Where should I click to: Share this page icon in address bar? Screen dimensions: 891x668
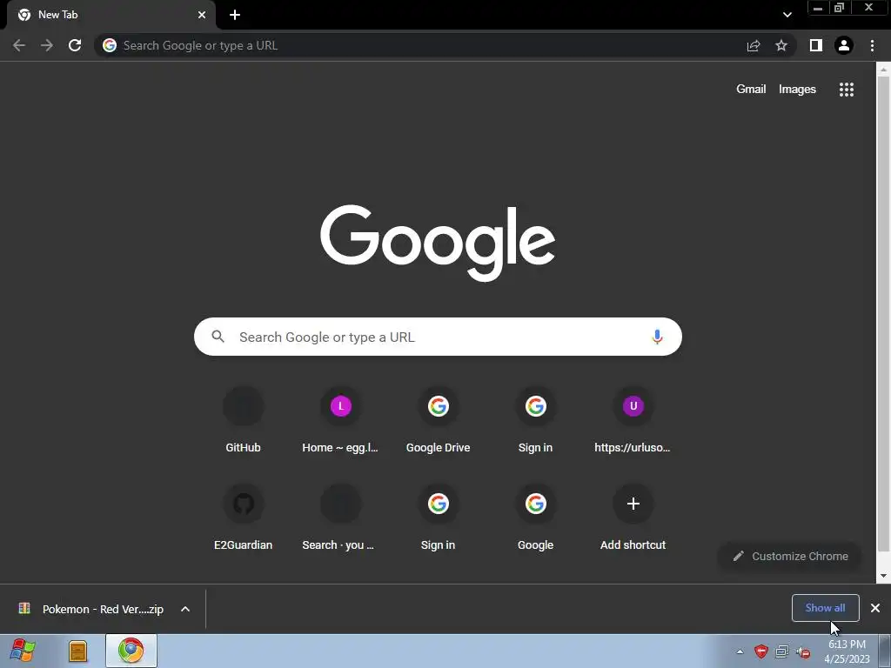754,45
